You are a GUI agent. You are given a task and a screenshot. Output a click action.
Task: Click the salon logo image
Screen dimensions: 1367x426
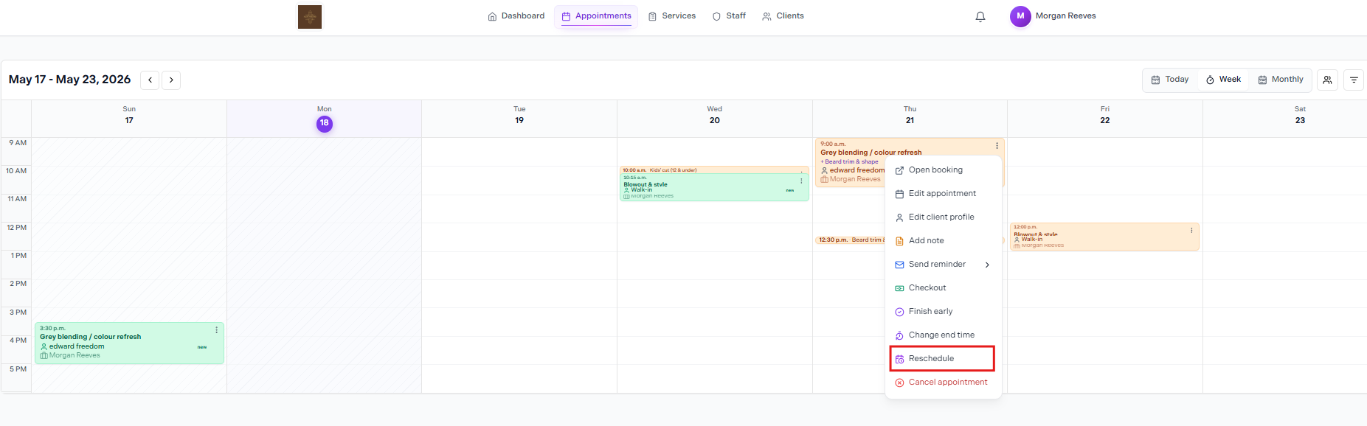(310, 17)
